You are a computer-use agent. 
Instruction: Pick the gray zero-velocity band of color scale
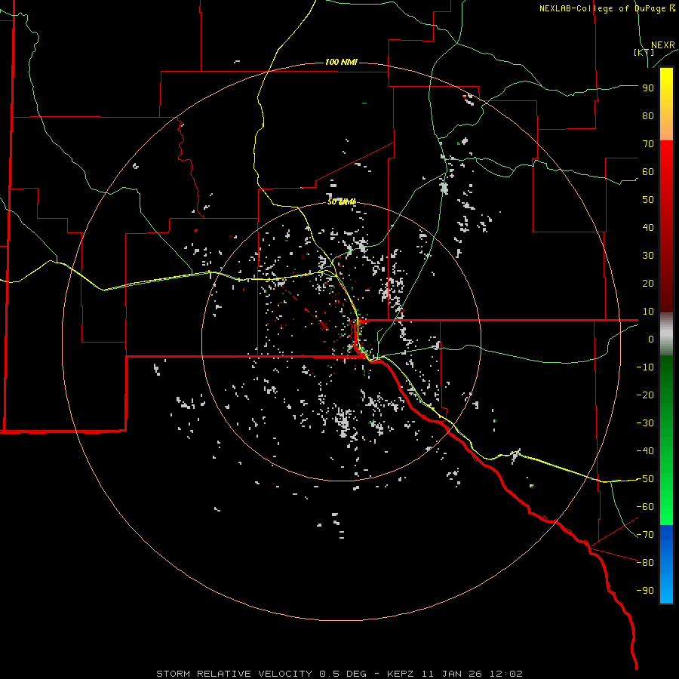click(x=666, y=333)
